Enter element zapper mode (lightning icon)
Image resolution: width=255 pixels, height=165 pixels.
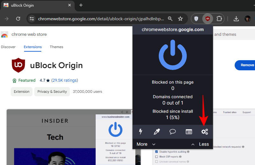(141, 131)
